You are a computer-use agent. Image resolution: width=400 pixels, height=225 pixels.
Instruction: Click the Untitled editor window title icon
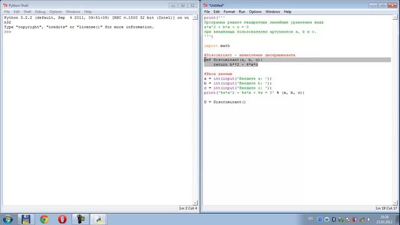click(206, 6)
